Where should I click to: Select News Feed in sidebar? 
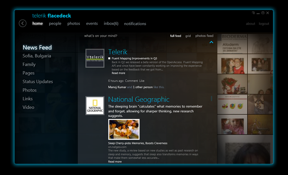click(37, 47)
